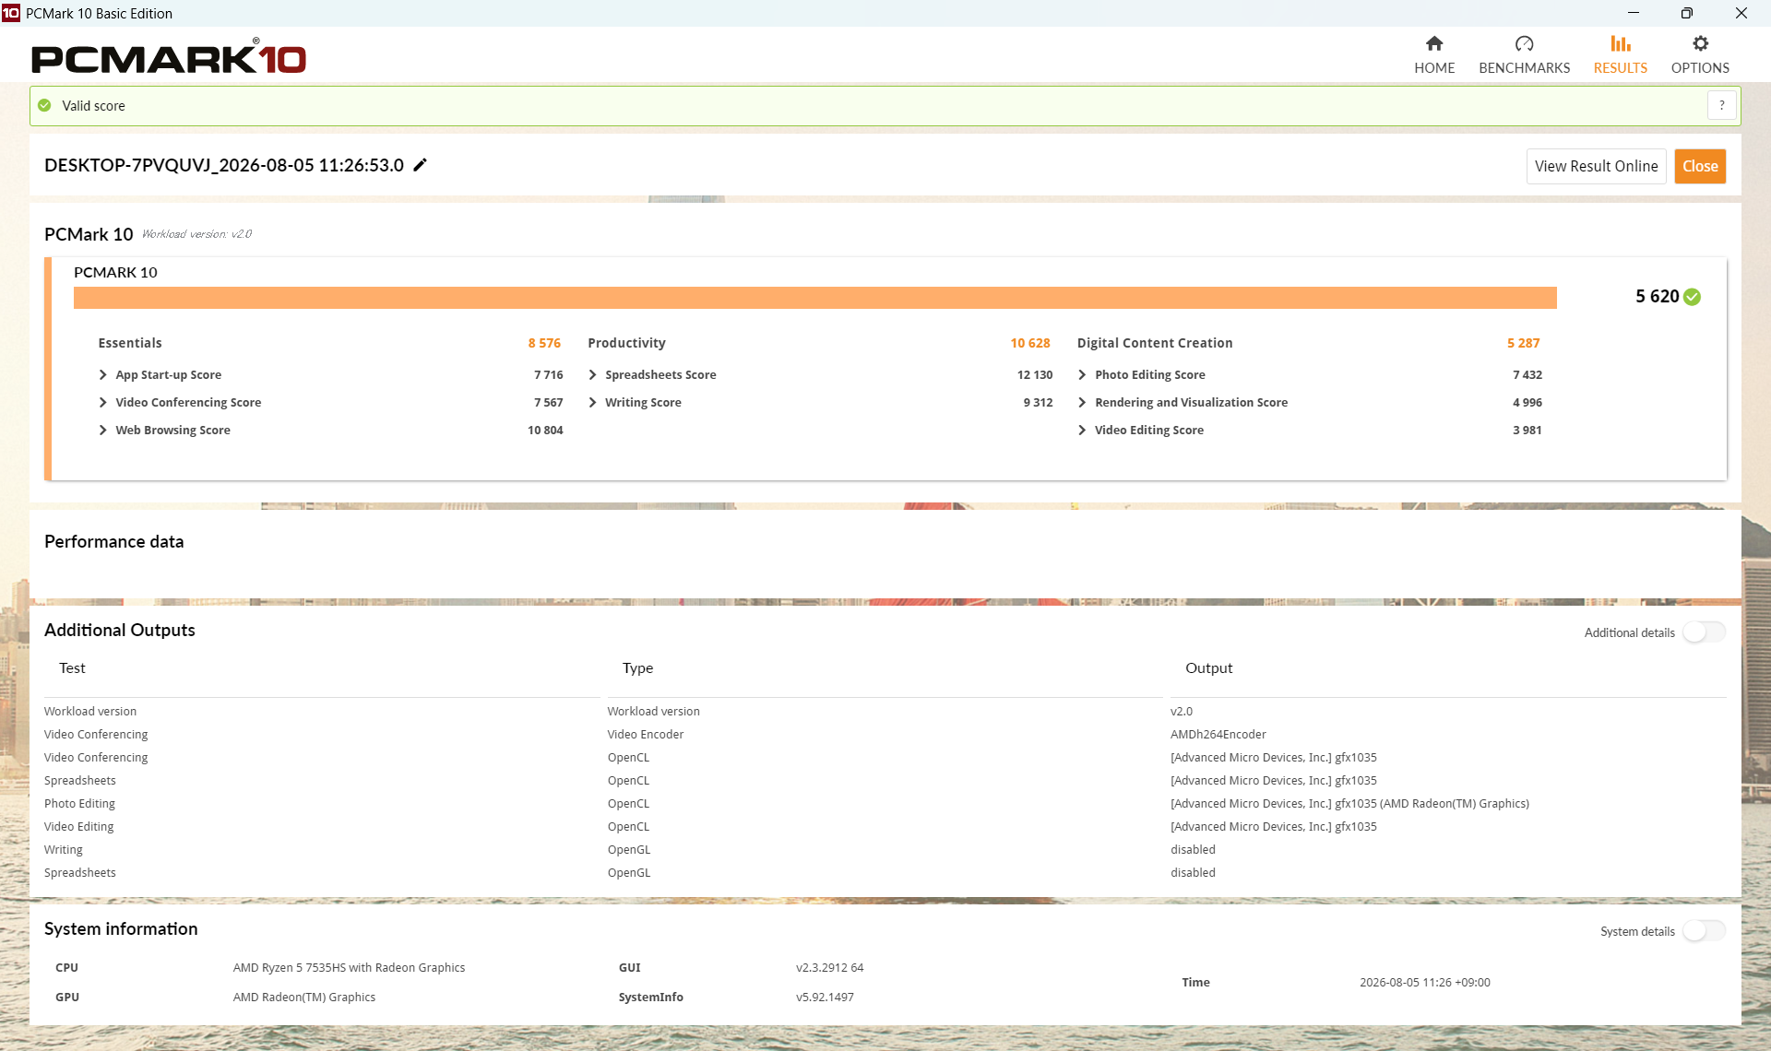This screenshot has width=1771, height=1051.
Task: Click the green checkmark beside 5 620
Action: point(1692,297)
